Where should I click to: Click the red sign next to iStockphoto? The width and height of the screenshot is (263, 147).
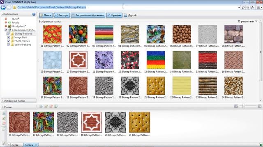pos(6,26)
